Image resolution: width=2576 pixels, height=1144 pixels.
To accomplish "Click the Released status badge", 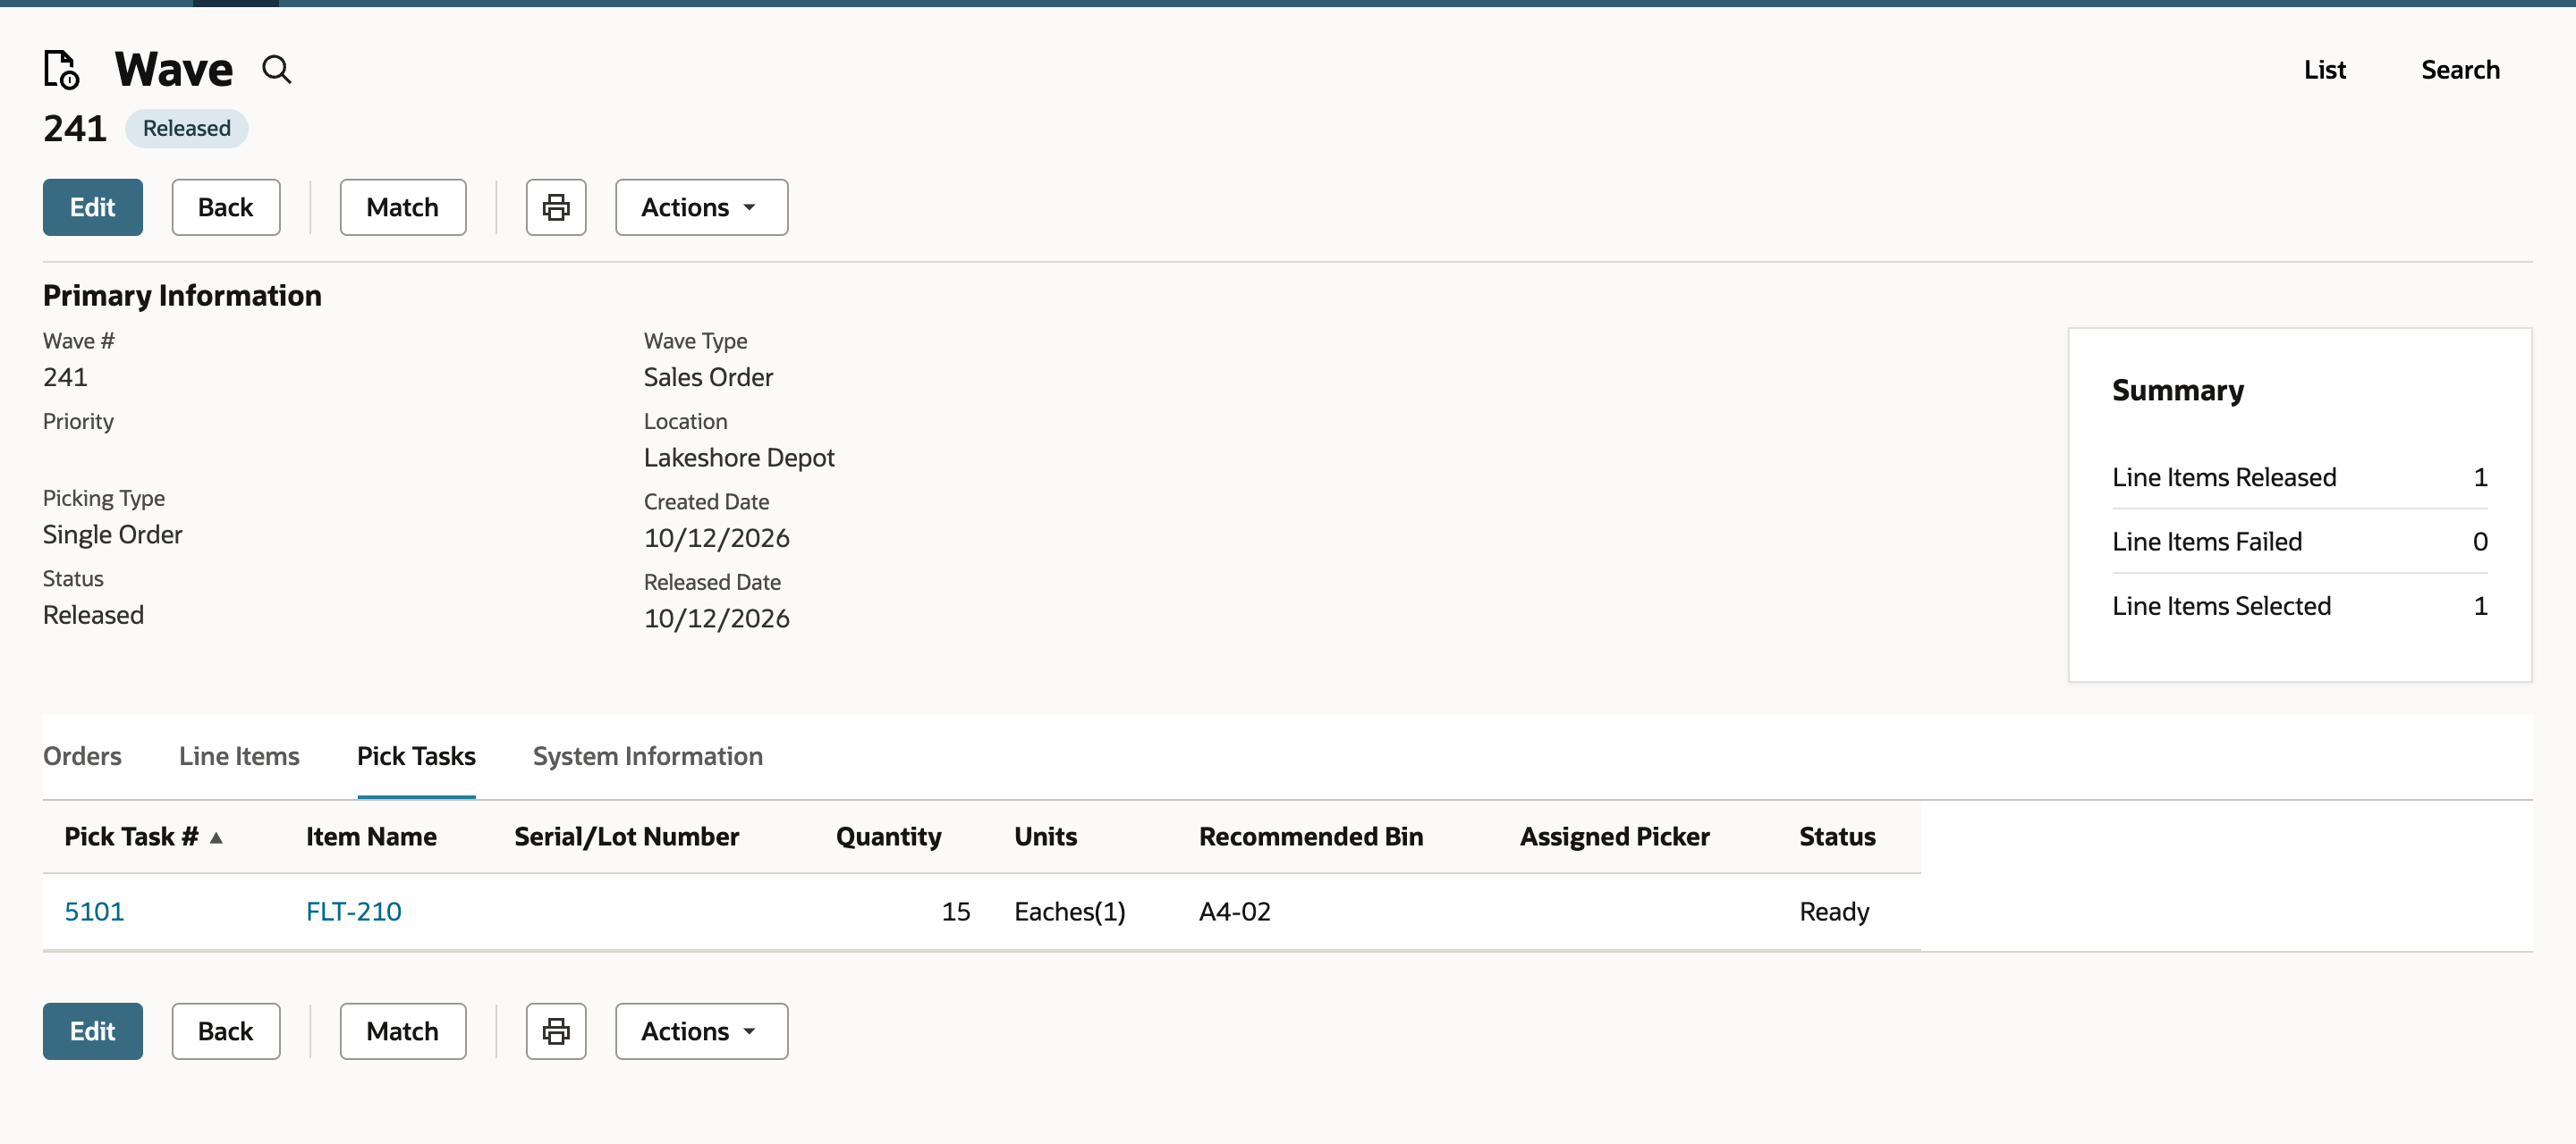I will 187,129.
